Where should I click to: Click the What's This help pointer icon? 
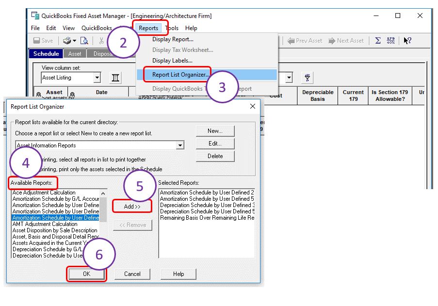407,41
